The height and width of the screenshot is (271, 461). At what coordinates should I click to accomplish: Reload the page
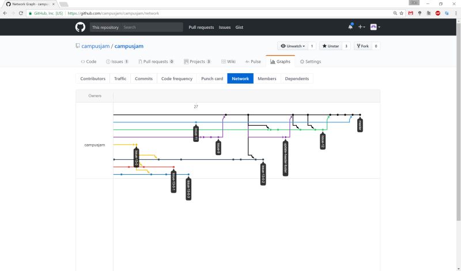coord(21,13)
